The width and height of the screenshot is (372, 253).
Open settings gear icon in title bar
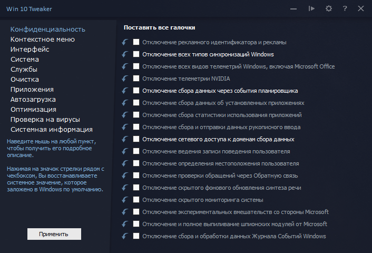pos(329,8)
